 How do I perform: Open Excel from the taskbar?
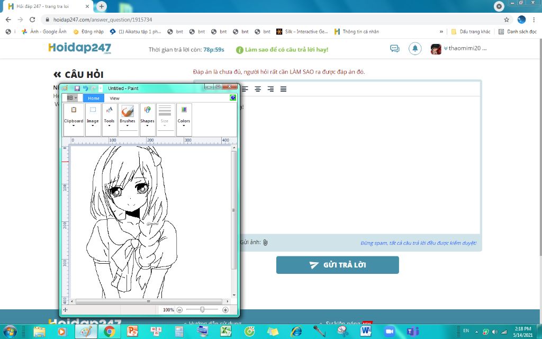tap(226, 332)
